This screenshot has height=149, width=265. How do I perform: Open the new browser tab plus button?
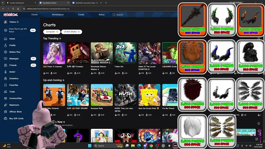(x=106, y=3)
